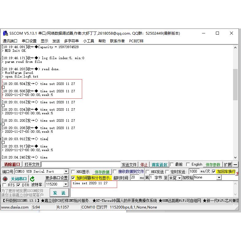Expand the 加校验 None dropdown

click(x=219, y=178)
